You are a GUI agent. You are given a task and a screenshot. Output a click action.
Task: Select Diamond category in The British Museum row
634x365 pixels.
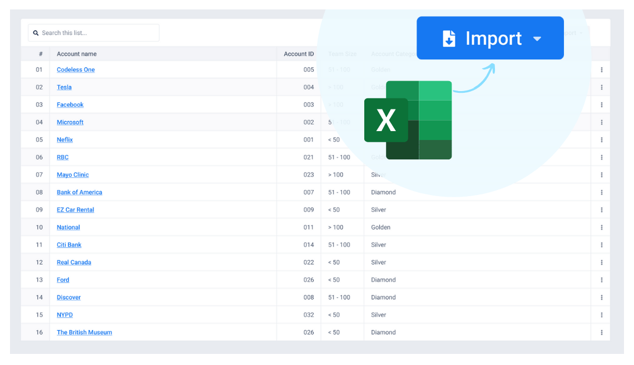coord(383,332)
